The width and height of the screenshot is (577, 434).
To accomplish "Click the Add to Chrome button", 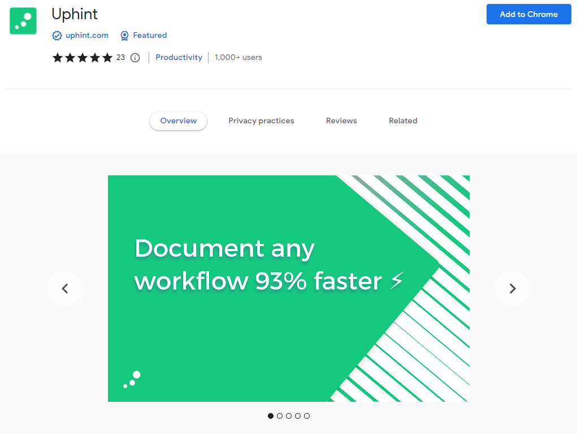I will pos(528,14).
